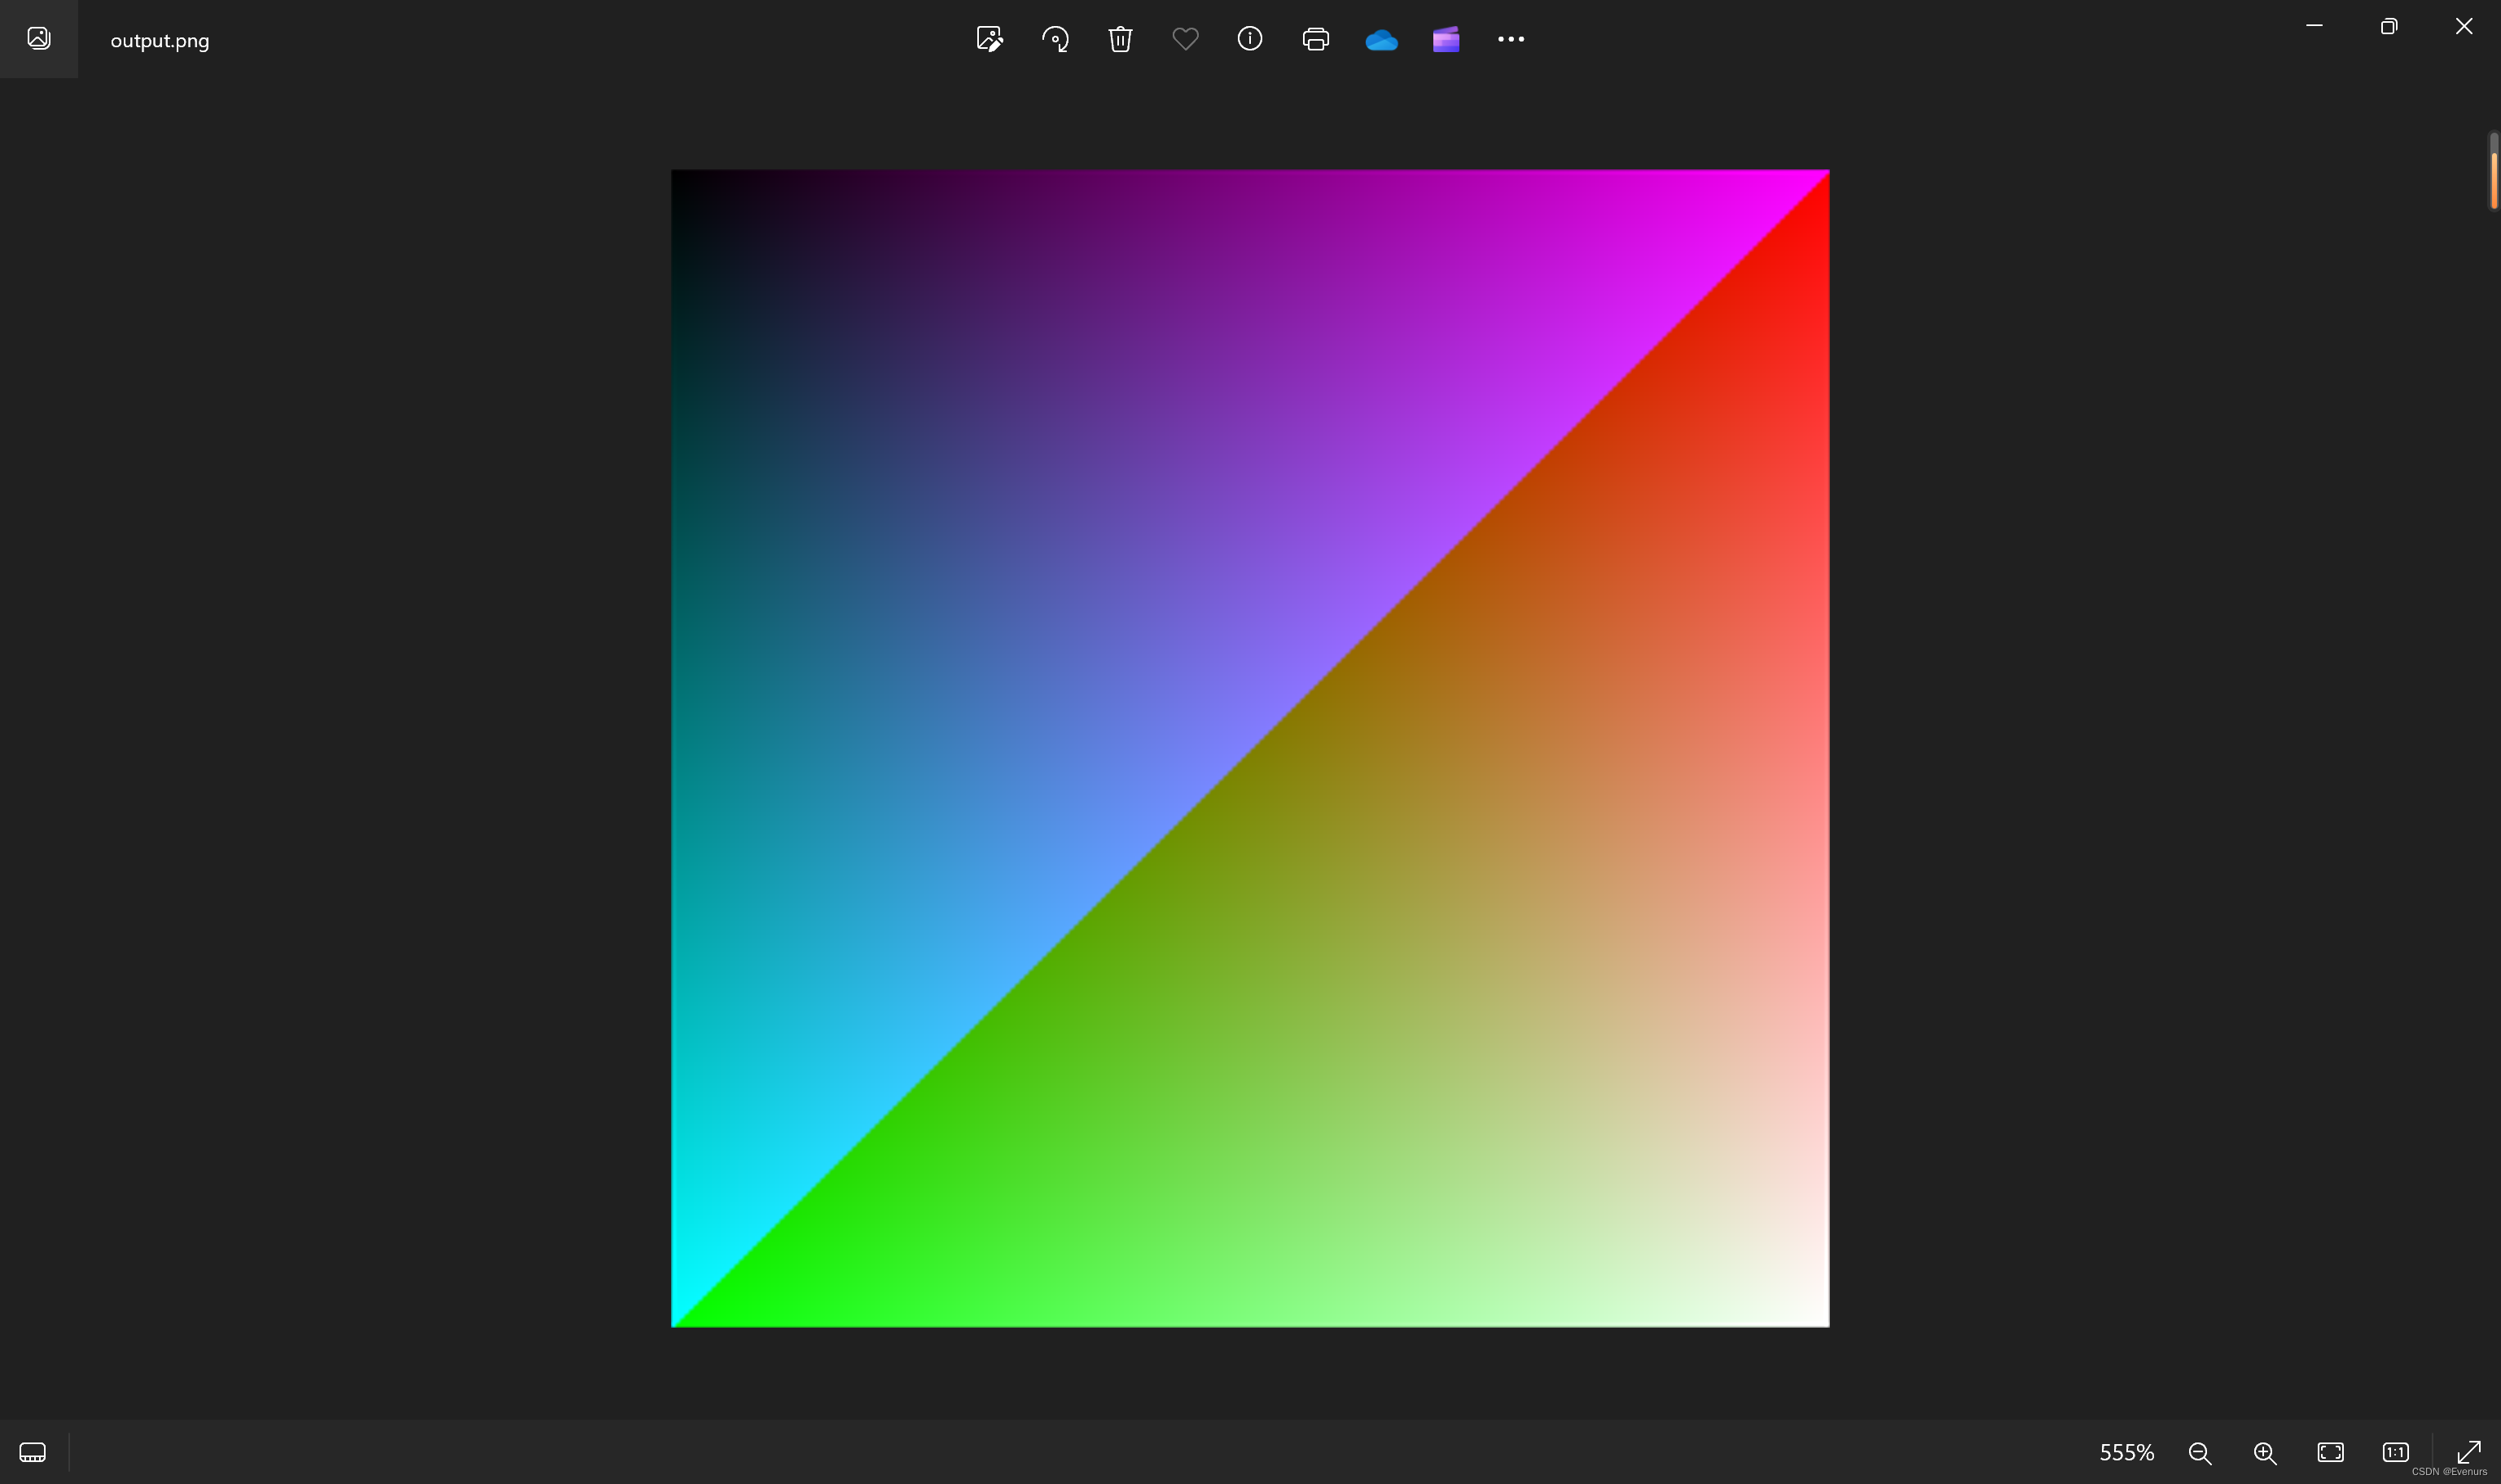Open Clipchamp video editor icon
2501x1484 pixels.
click(1446, 39)
